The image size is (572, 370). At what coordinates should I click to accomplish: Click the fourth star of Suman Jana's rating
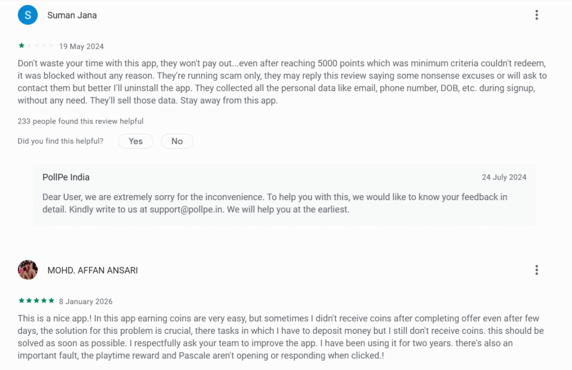[x=45, y=46]
